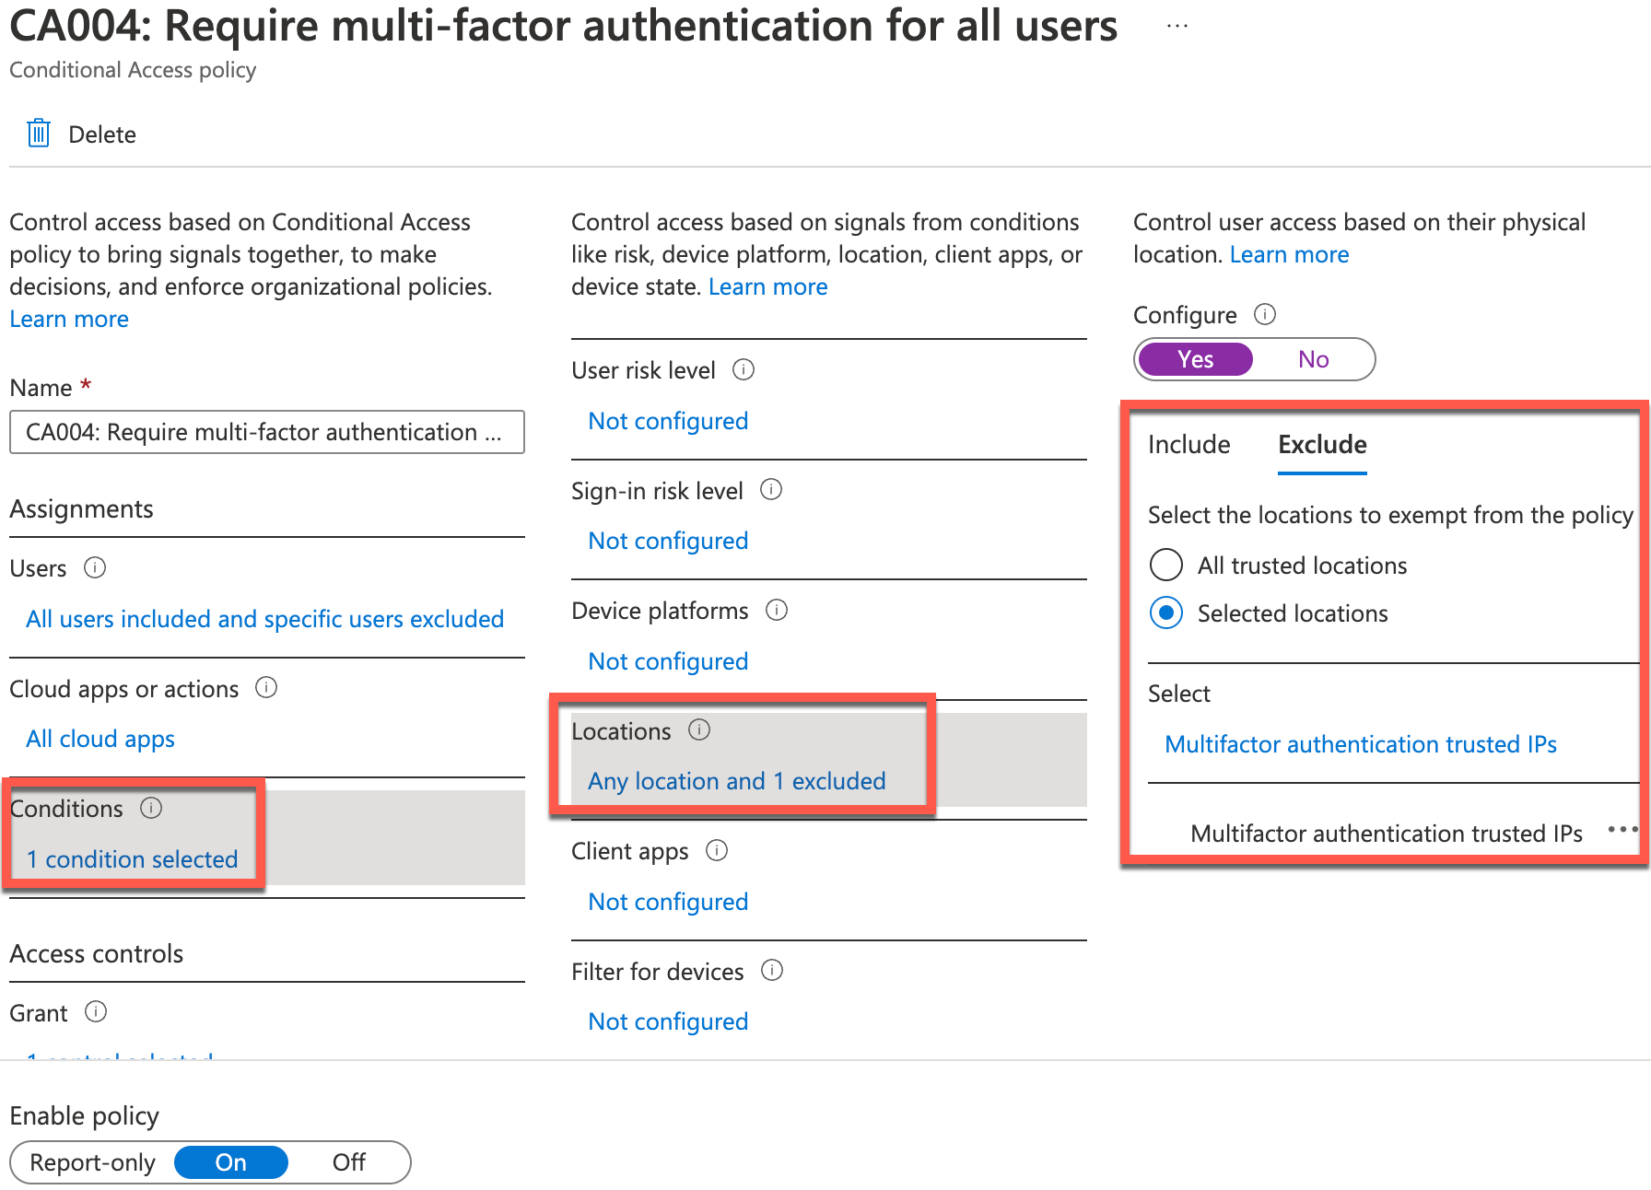Open the ellipsis menu beside policy title

tap(1177, 27)
